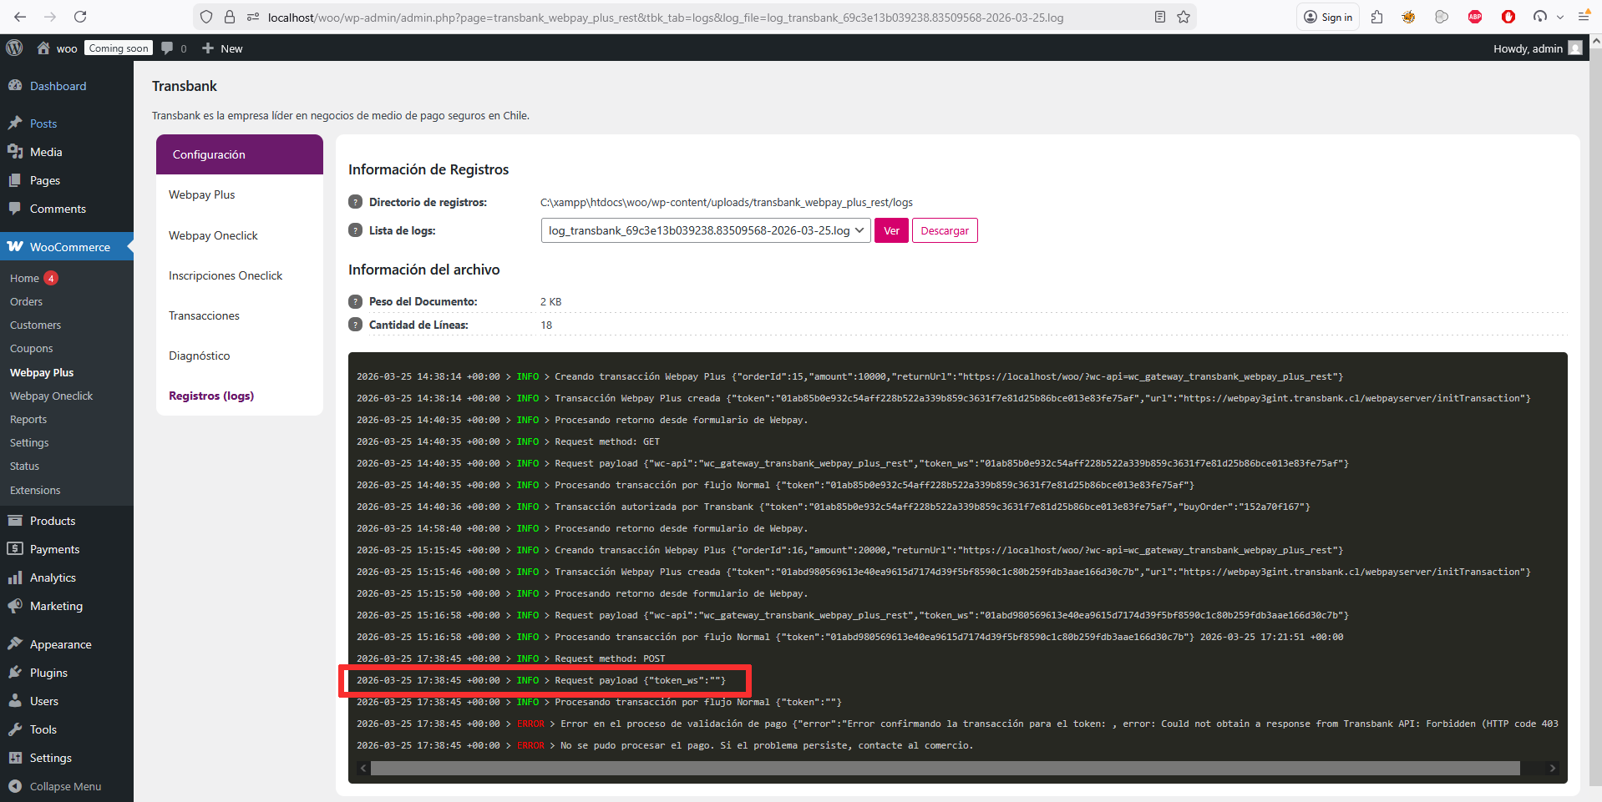Click the horizontal scrollbar of the log viewer
The width and height of the screenshot is (1602, 802).
click(x=945, y=768)
